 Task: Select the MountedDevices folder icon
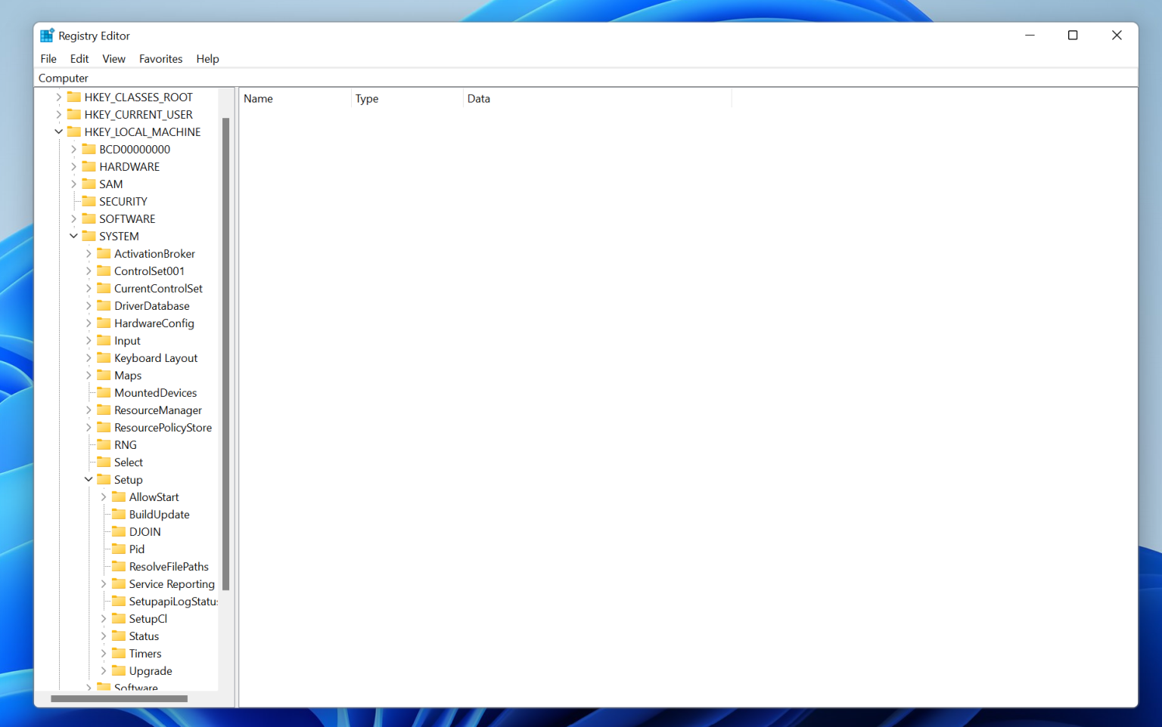[x=104, y=392]
